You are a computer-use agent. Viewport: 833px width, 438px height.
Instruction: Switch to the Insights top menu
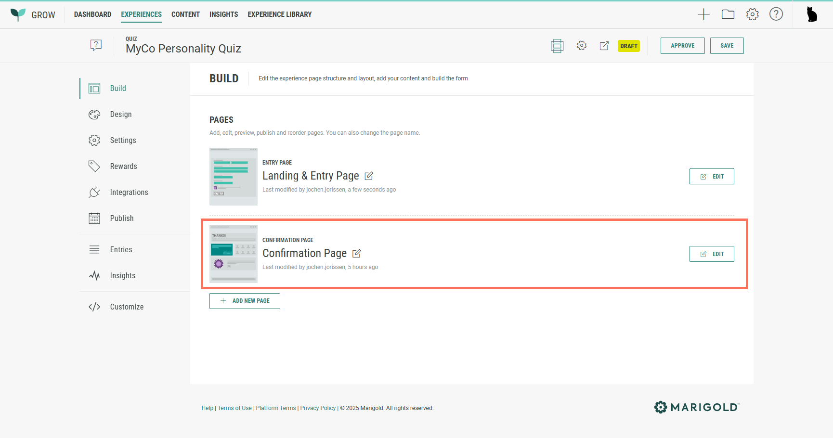[x=223, y=14]
